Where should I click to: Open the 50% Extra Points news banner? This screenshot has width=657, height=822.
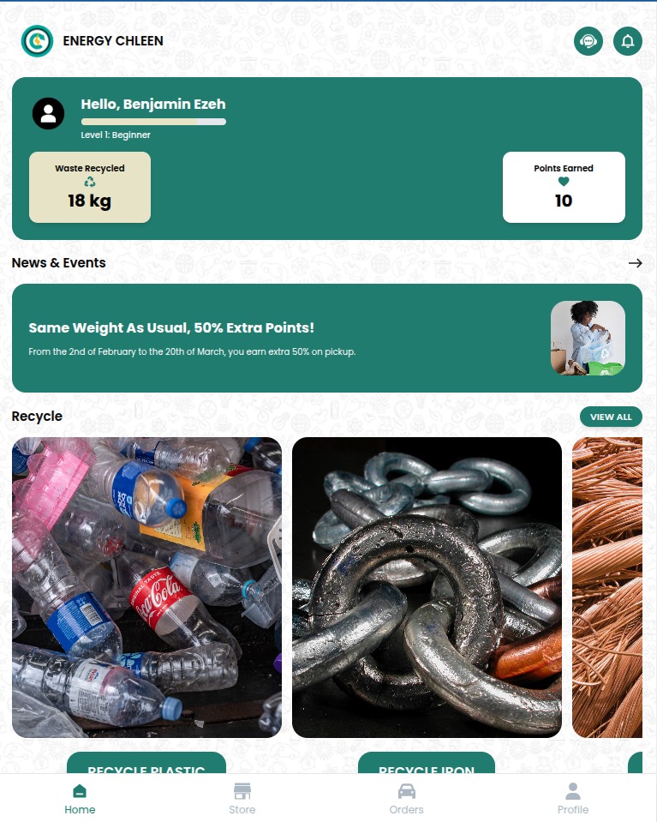(327, 338)
